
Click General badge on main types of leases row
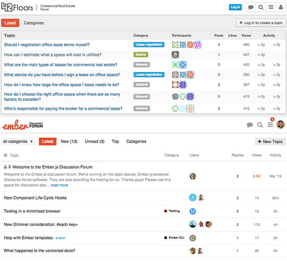point(141,65)
